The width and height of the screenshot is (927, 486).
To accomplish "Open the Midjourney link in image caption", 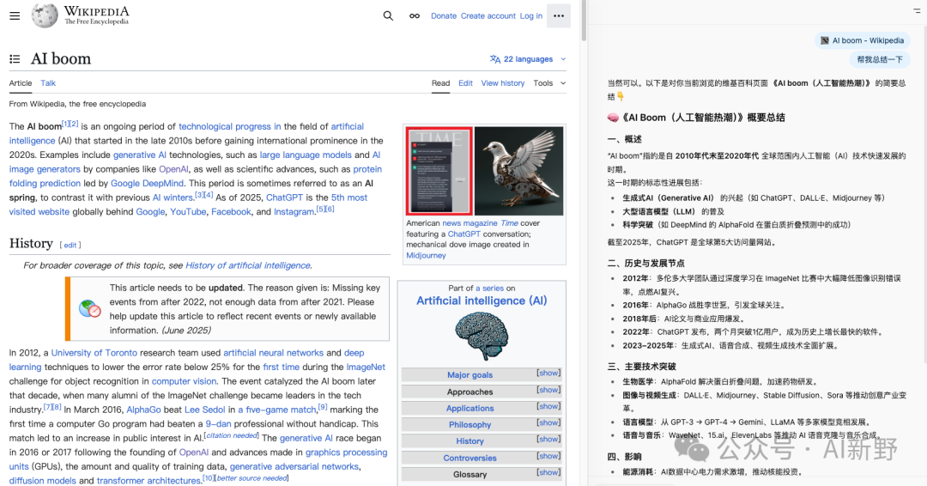I will click(x=426, y=255).
